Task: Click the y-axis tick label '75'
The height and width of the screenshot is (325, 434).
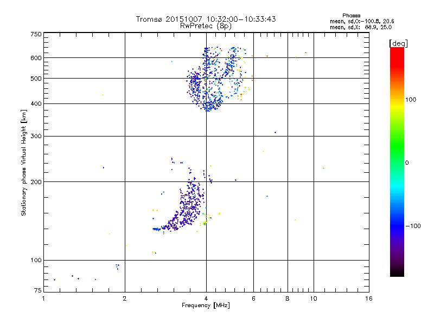Action: [x=38, y=290]
